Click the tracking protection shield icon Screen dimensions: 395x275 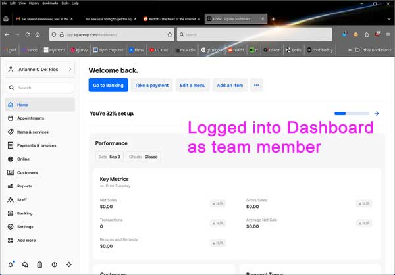54,34
